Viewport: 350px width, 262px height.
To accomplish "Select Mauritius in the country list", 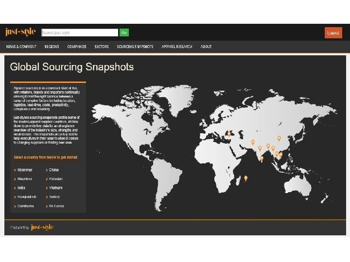I will (x=25, y=179).
